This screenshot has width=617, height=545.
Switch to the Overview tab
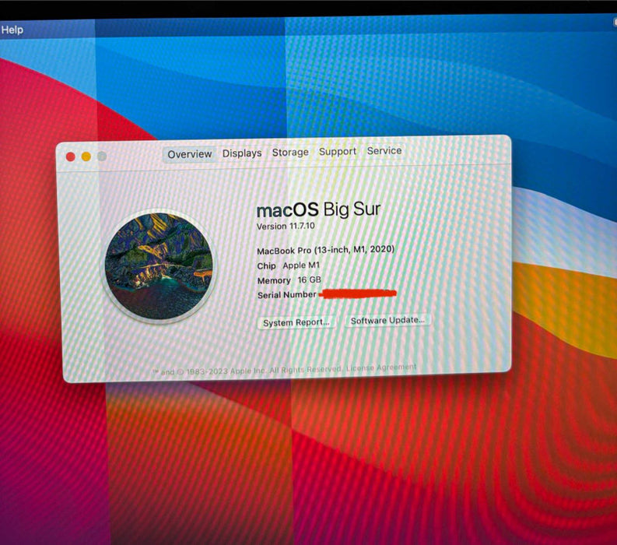tap(190, 154)
